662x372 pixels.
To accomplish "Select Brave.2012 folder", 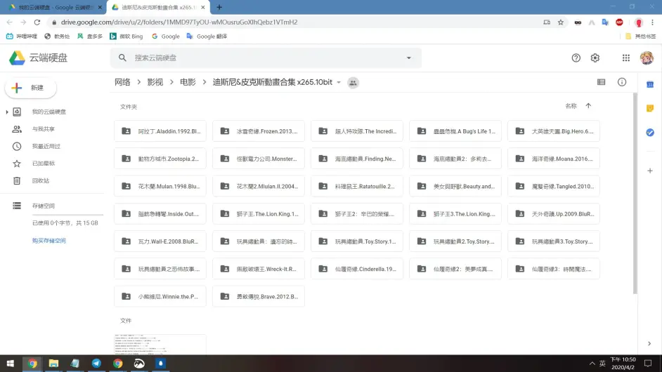I will click(259, 296).
